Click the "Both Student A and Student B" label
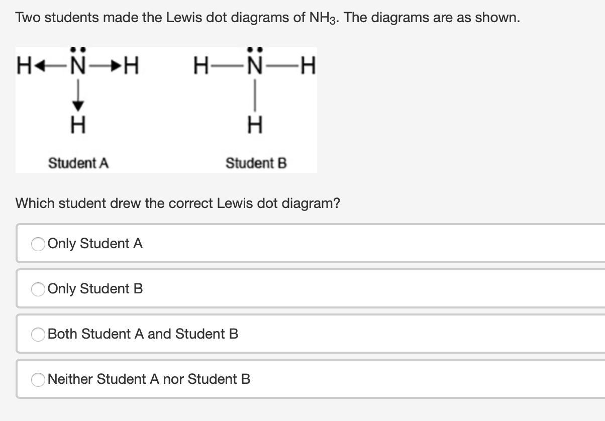This screenshot has height=421, width=605. click(x=143, y=334)
